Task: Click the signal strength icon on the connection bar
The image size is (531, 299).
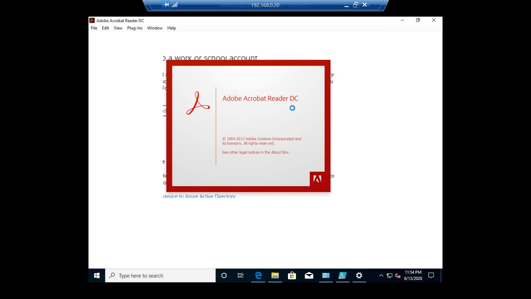Action: (x=175, y=5)
